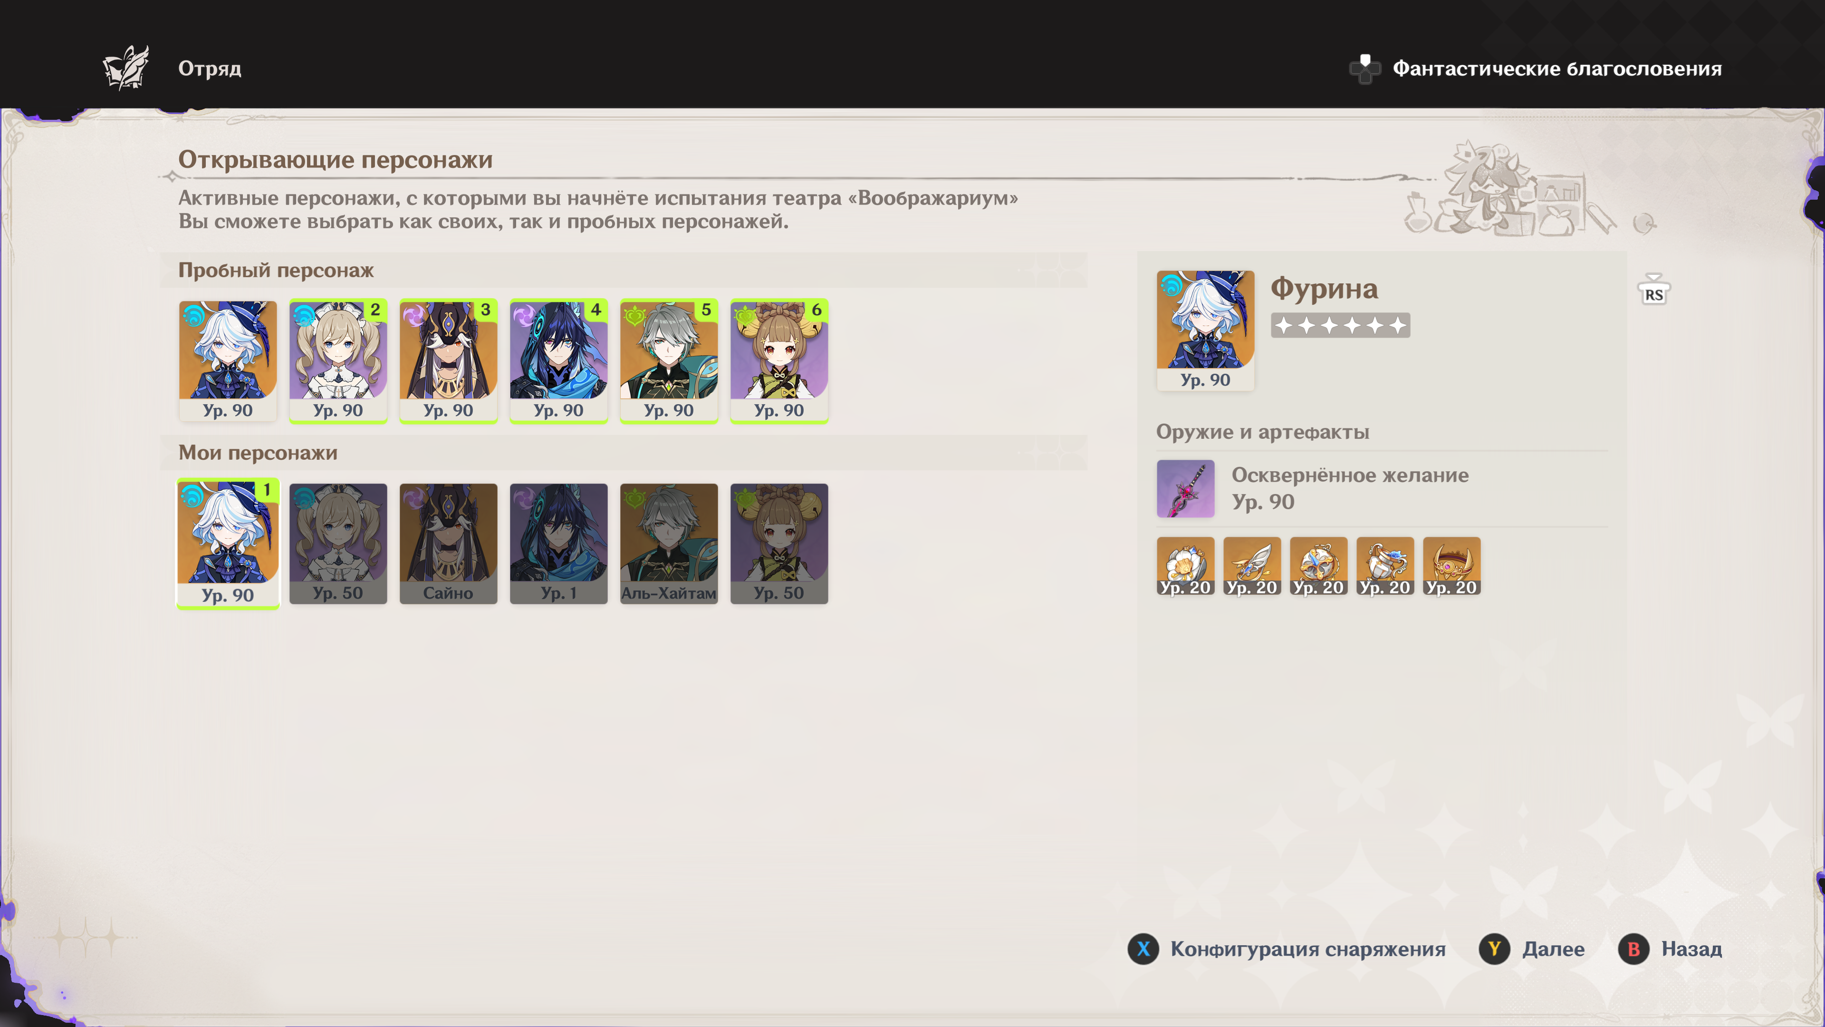Click the X Конфигурация снаряжения button
Screen dimensions: 1825x1027
tap(1287, 949)
